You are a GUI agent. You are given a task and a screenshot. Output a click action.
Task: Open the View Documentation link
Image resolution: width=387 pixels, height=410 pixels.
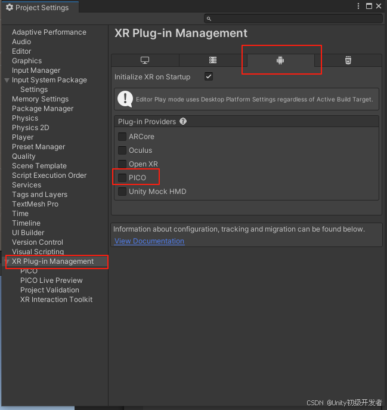[x=150, y=241]
